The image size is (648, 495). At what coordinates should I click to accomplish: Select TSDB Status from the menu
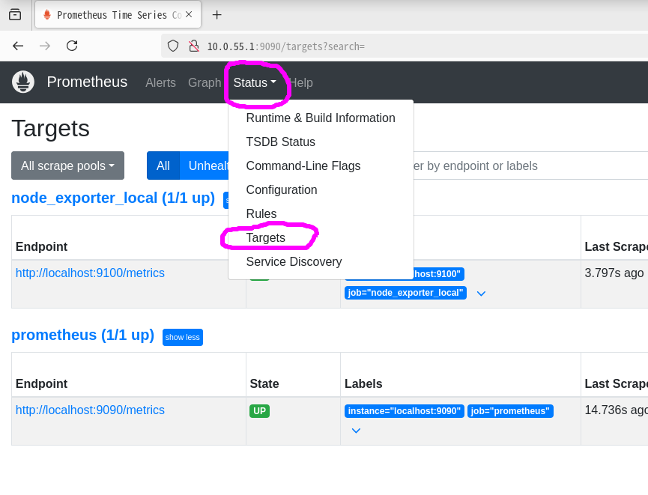321,142
